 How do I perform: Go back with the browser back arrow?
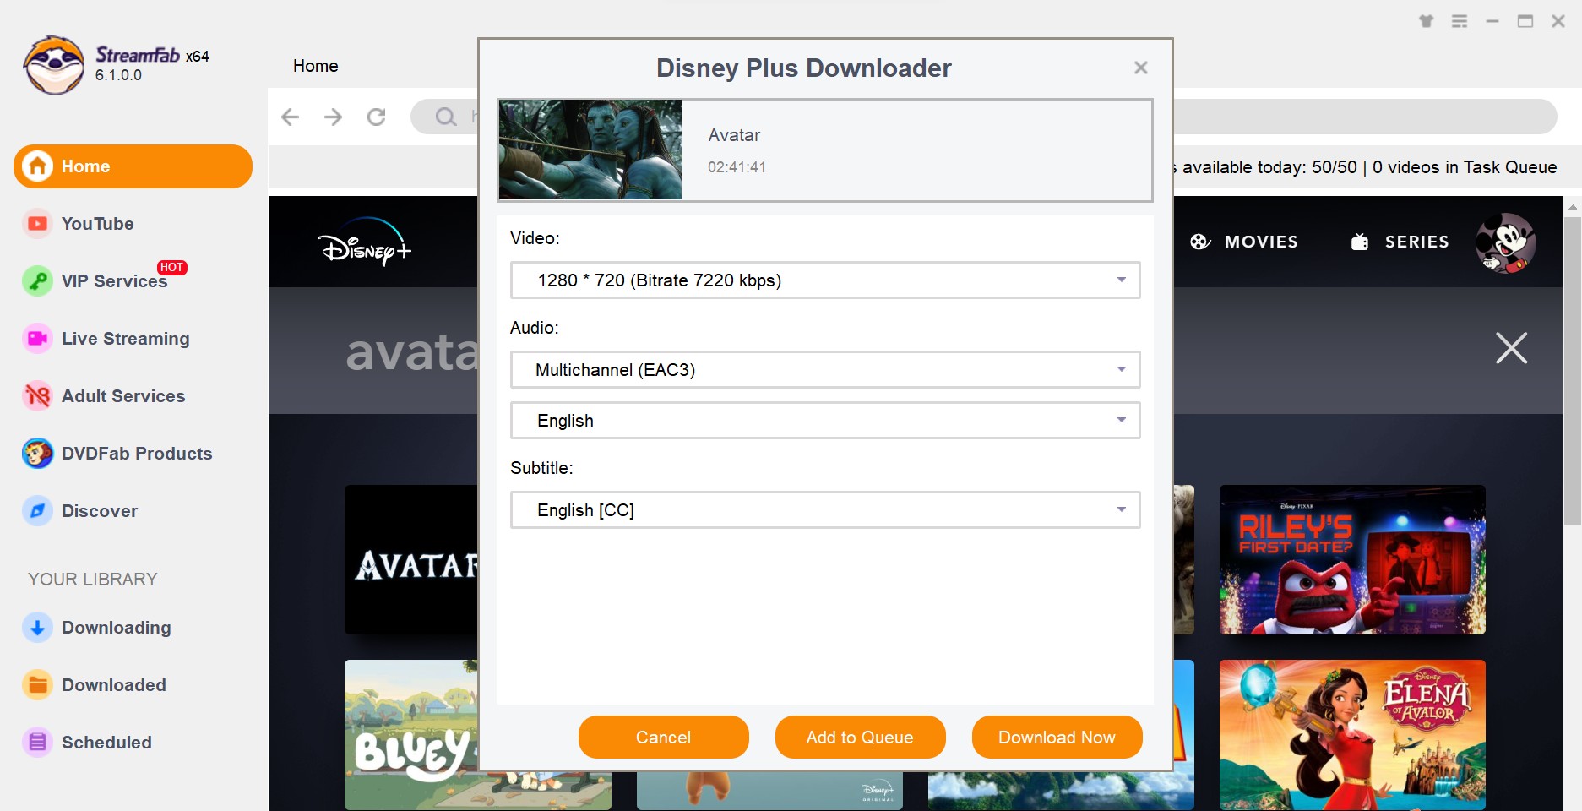pyautogui.click(x=290, y=117)
